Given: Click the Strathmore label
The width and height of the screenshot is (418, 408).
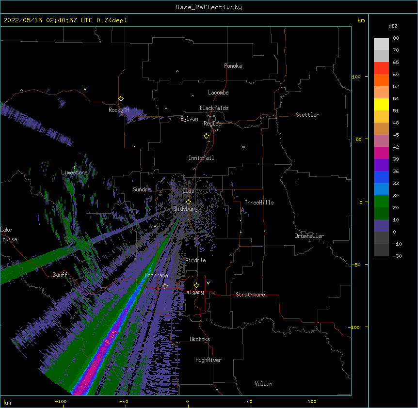Looking at the screenshot, I should click(x=250, y=295).
